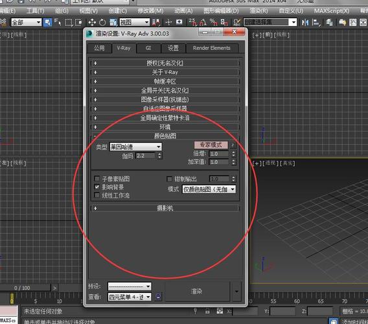
Task: Toggle the Spinner Snap icon
Action: point(224,22)
